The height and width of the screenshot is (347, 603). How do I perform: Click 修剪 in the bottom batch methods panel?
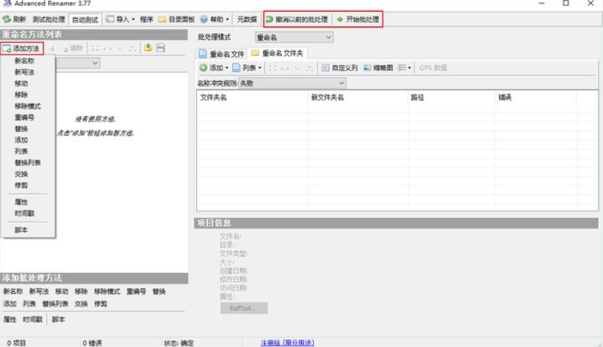pyautogui.click(x=101, y=304)
